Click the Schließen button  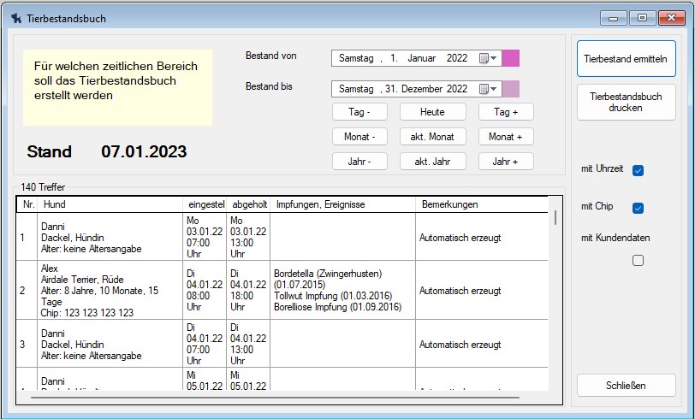click(x=626, y=386)
